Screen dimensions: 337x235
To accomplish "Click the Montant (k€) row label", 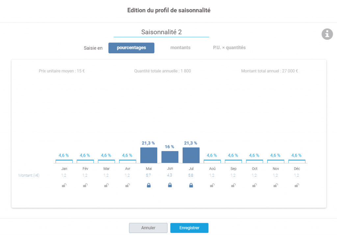I will click(29, 175).
